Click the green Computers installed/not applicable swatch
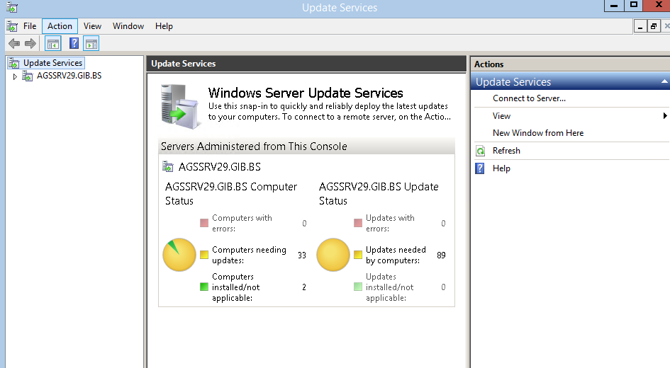The height and width of the screenshot is (368, 670). coord(204,287)
